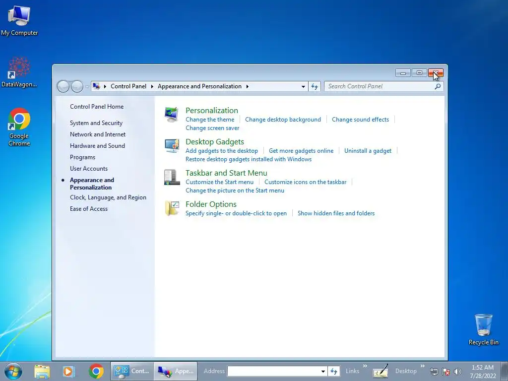Switch to the Appe... taskbar window
508x381 pixels.
tap(175, 371)
